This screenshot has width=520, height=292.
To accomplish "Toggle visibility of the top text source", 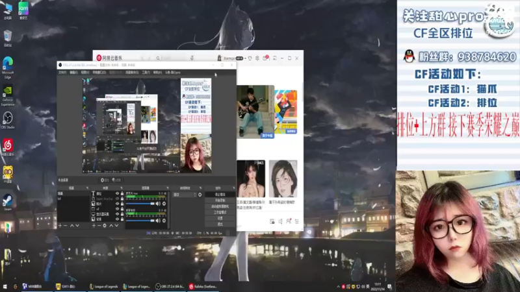I will pyautogui.click(x=117, y=193).
